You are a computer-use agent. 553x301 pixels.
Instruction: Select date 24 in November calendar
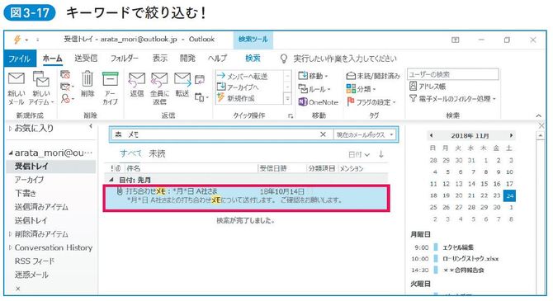[509, 195]
